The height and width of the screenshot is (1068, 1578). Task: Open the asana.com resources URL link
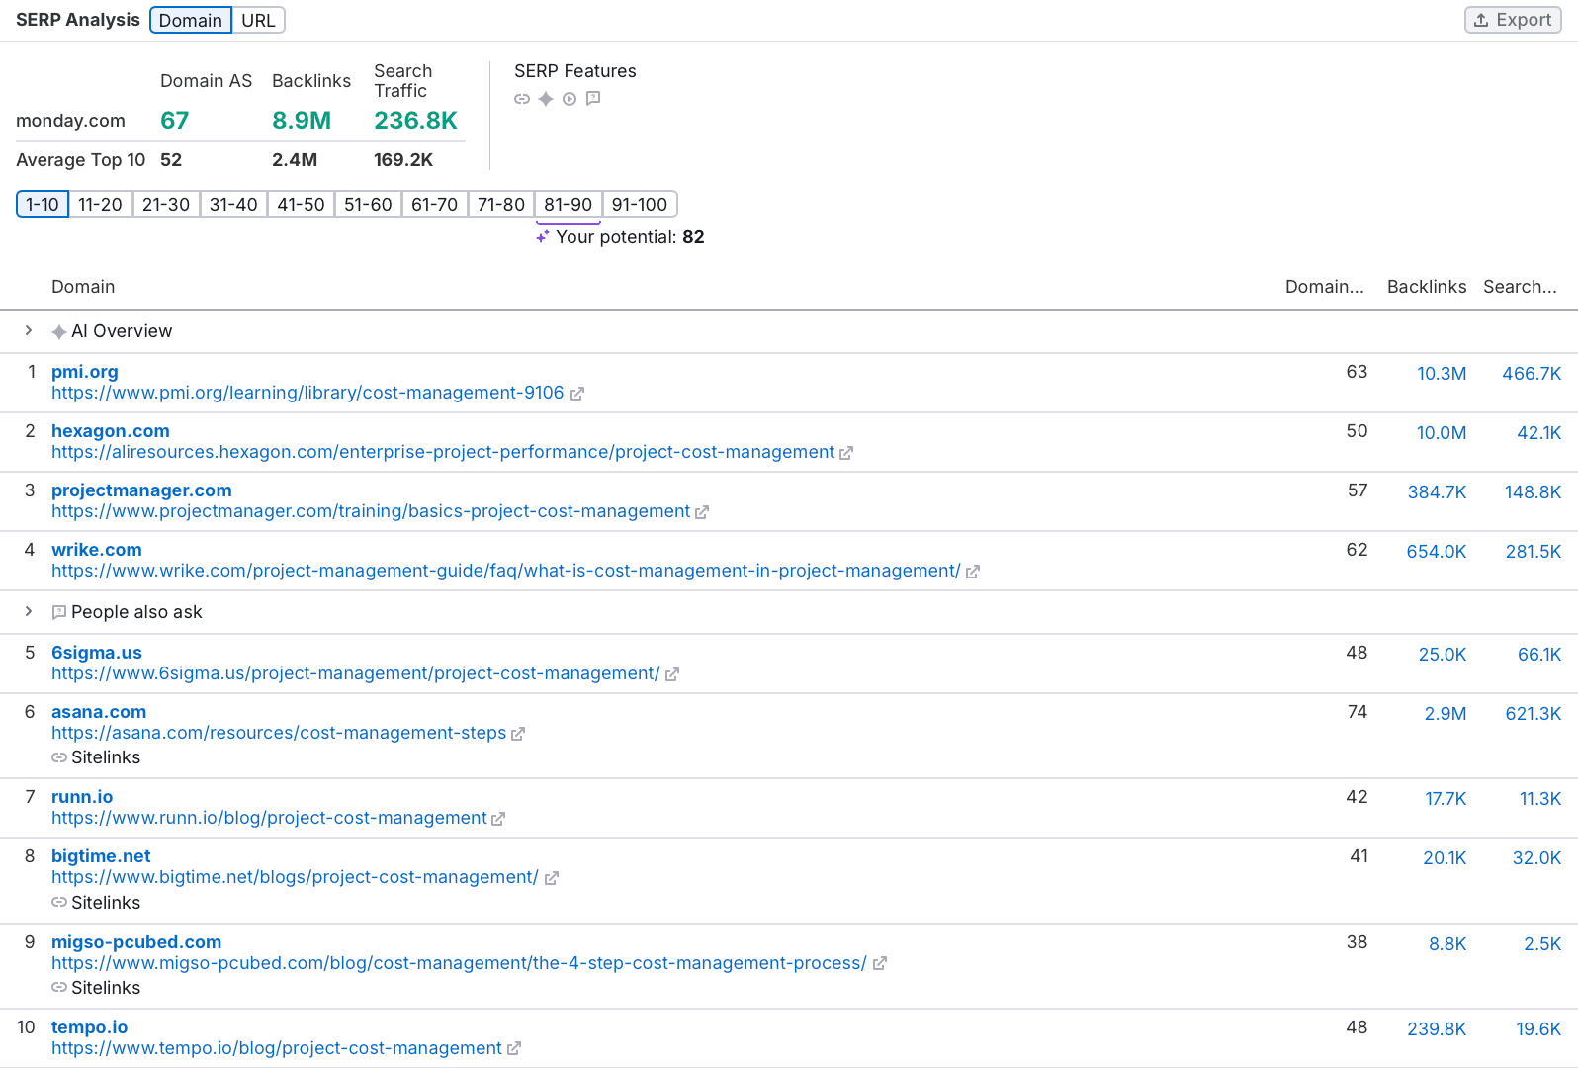pyautogui.click(x=279, y=733)
